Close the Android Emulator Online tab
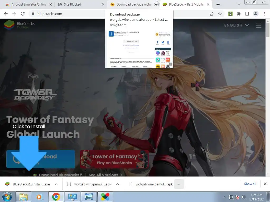 coord(50,5)
